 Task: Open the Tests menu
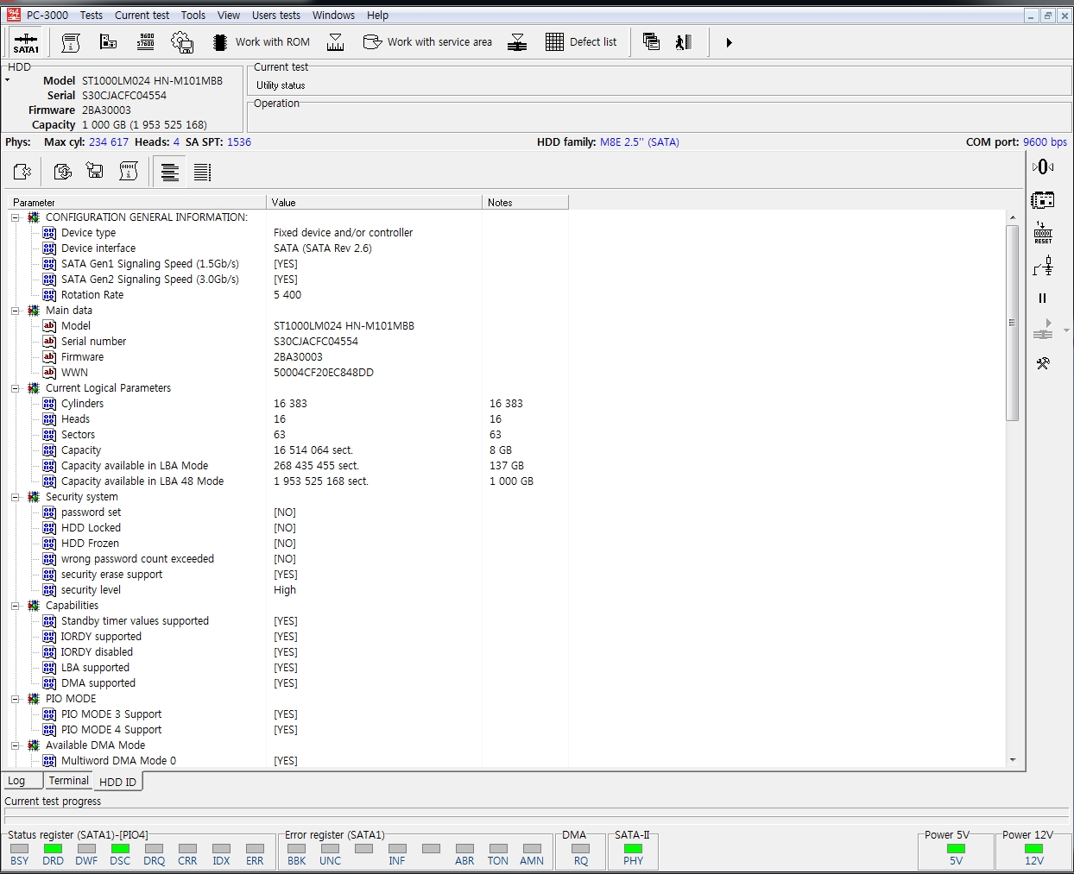tap(91, 15)
